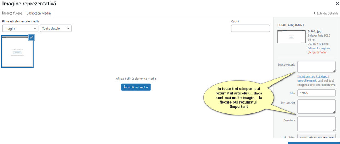Open the Imagini media type filter

(20, 28)
